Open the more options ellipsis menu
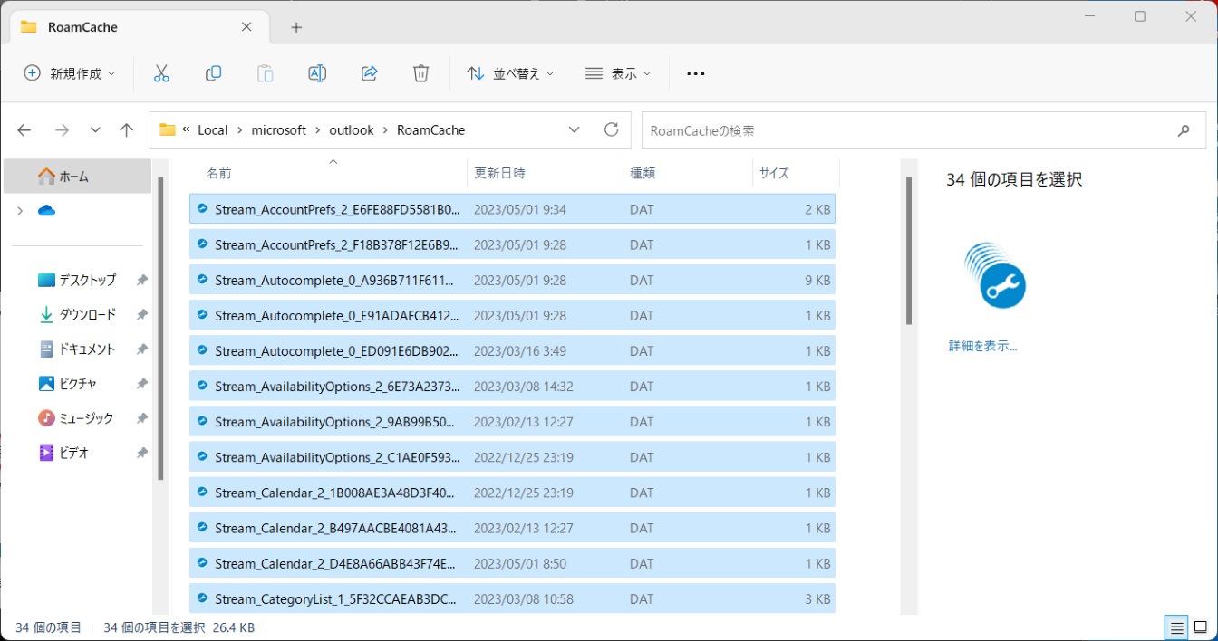 pos(695,73)
